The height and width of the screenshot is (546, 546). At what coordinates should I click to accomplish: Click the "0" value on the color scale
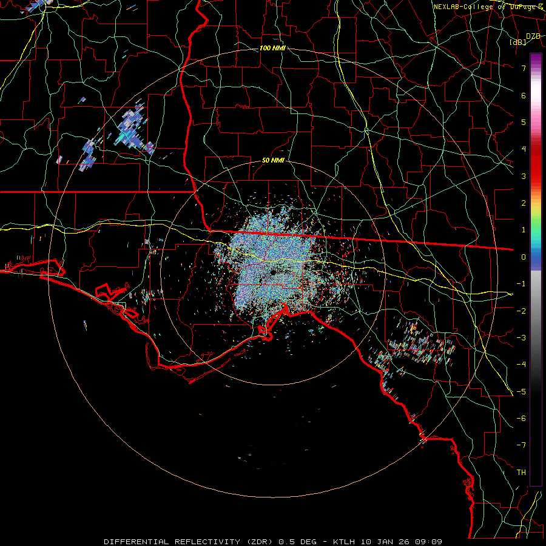524,257
